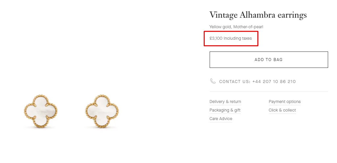Screen dimensions: 337x163
Task: Click the telephone handset icon
Action: click(213, 81)
